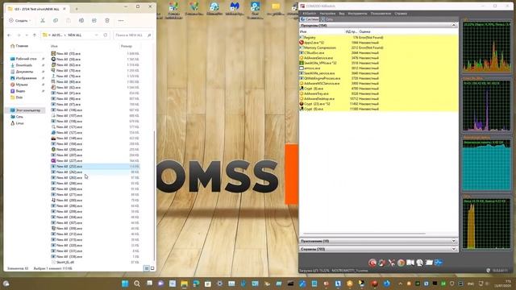Switch Explorer to large icons view toggle

click(x=152, y=268)
